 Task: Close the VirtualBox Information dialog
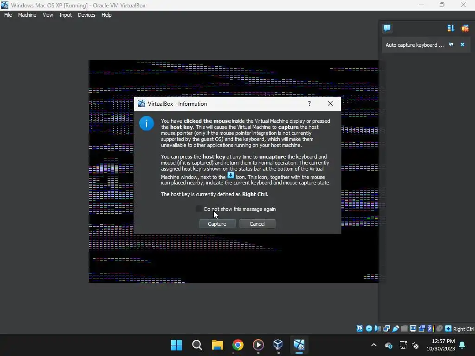[x=330, y=103]
